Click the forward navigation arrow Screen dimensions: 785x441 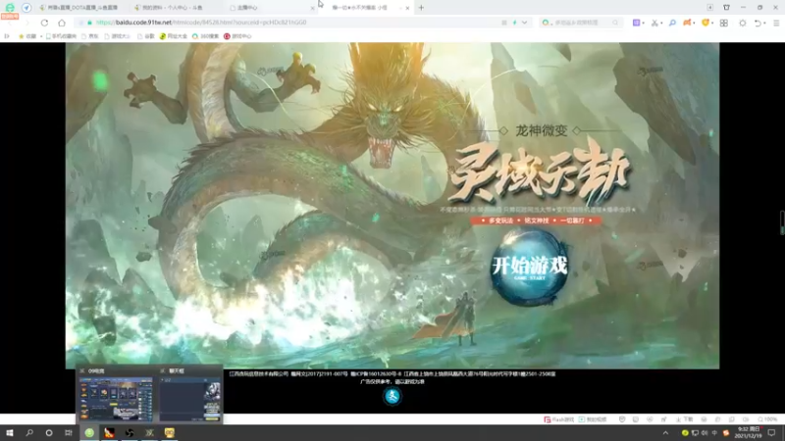(27, 23)
